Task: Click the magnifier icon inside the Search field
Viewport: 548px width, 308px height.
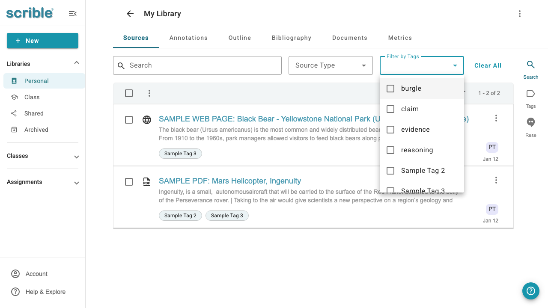Action: (121, 65)
